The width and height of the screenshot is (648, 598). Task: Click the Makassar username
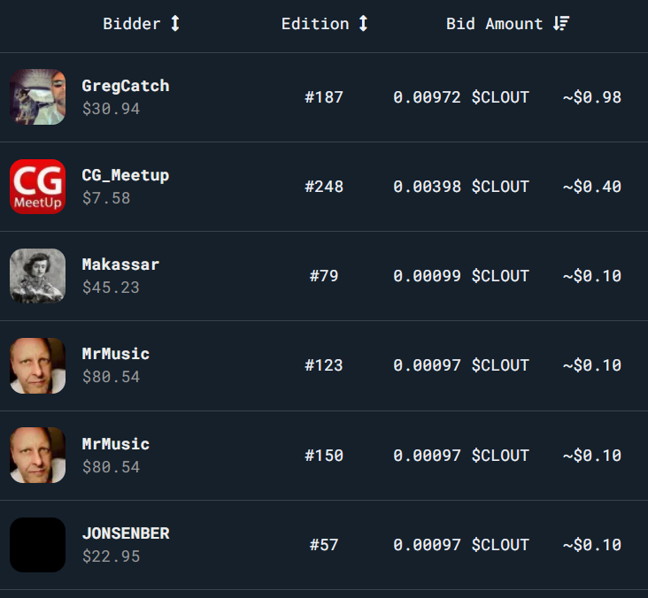click(x=120, y=264)
